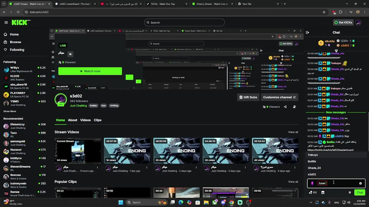This screenshot has width=369, height=207.
Task: Open chat settings gear icon
Action: (x=350, y=193)
